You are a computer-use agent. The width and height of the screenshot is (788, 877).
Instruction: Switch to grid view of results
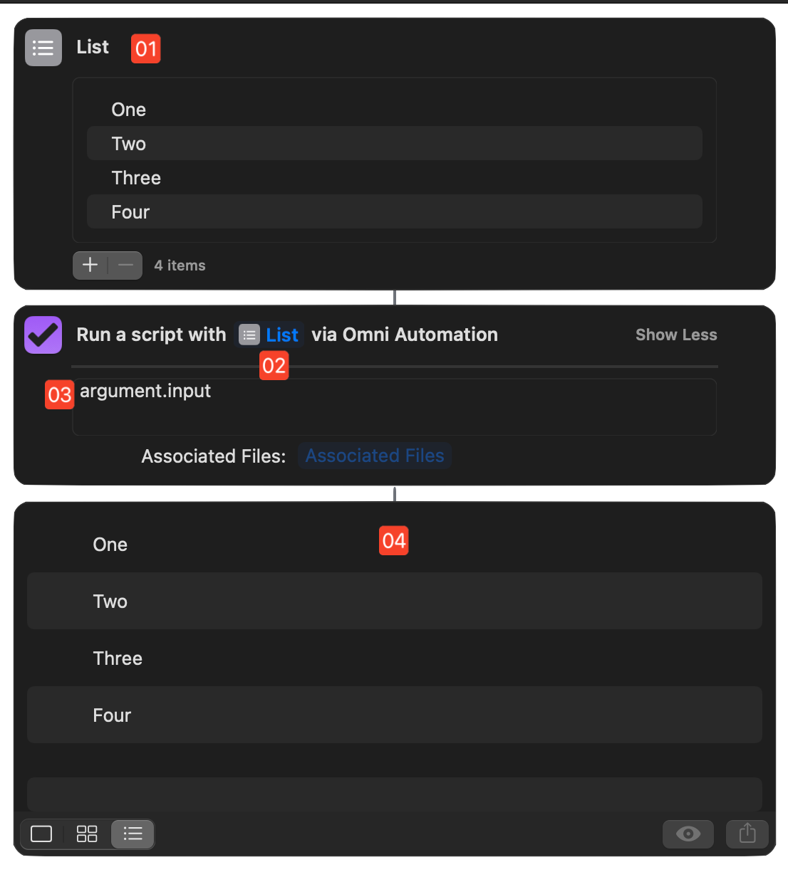(87, 834)
